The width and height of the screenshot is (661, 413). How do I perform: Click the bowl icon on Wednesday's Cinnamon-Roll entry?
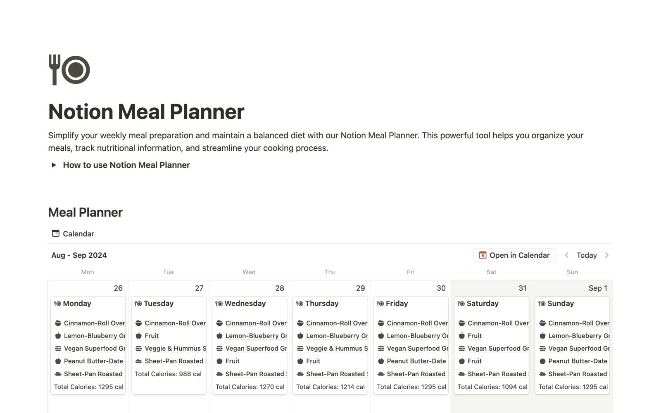click(x=219, y=323)
